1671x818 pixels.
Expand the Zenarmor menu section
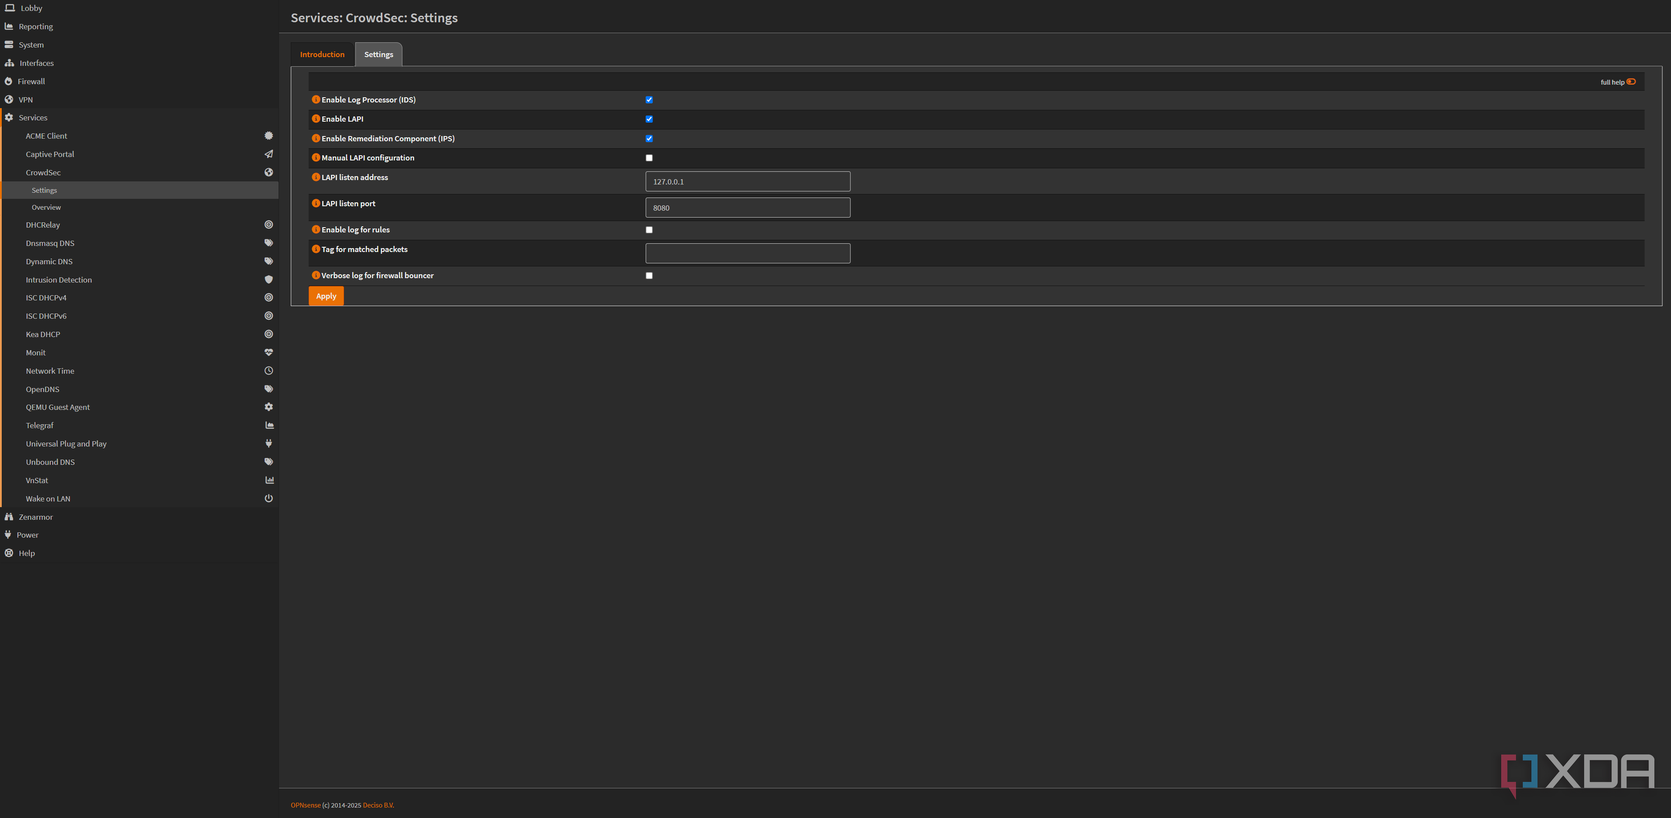click(x=140, y=517)
